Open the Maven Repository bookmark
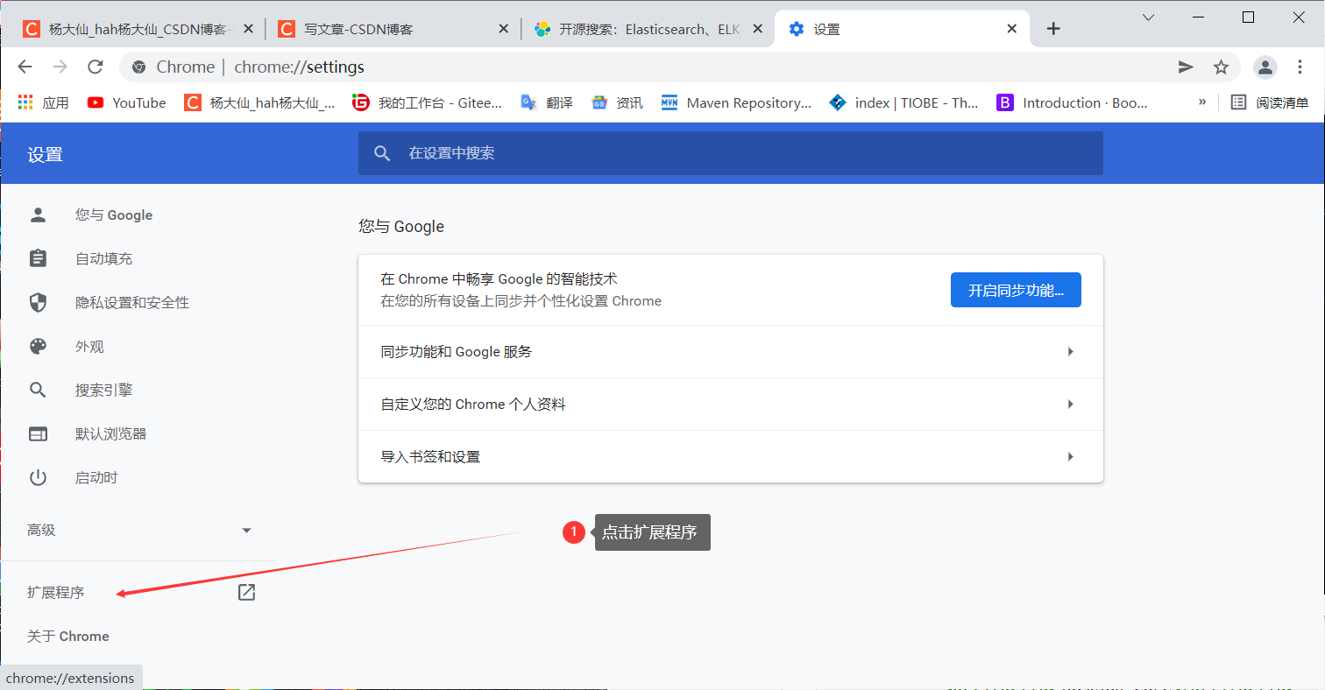Image resolution: width=1325 pixels, height=690 pixels. point(736,102)
